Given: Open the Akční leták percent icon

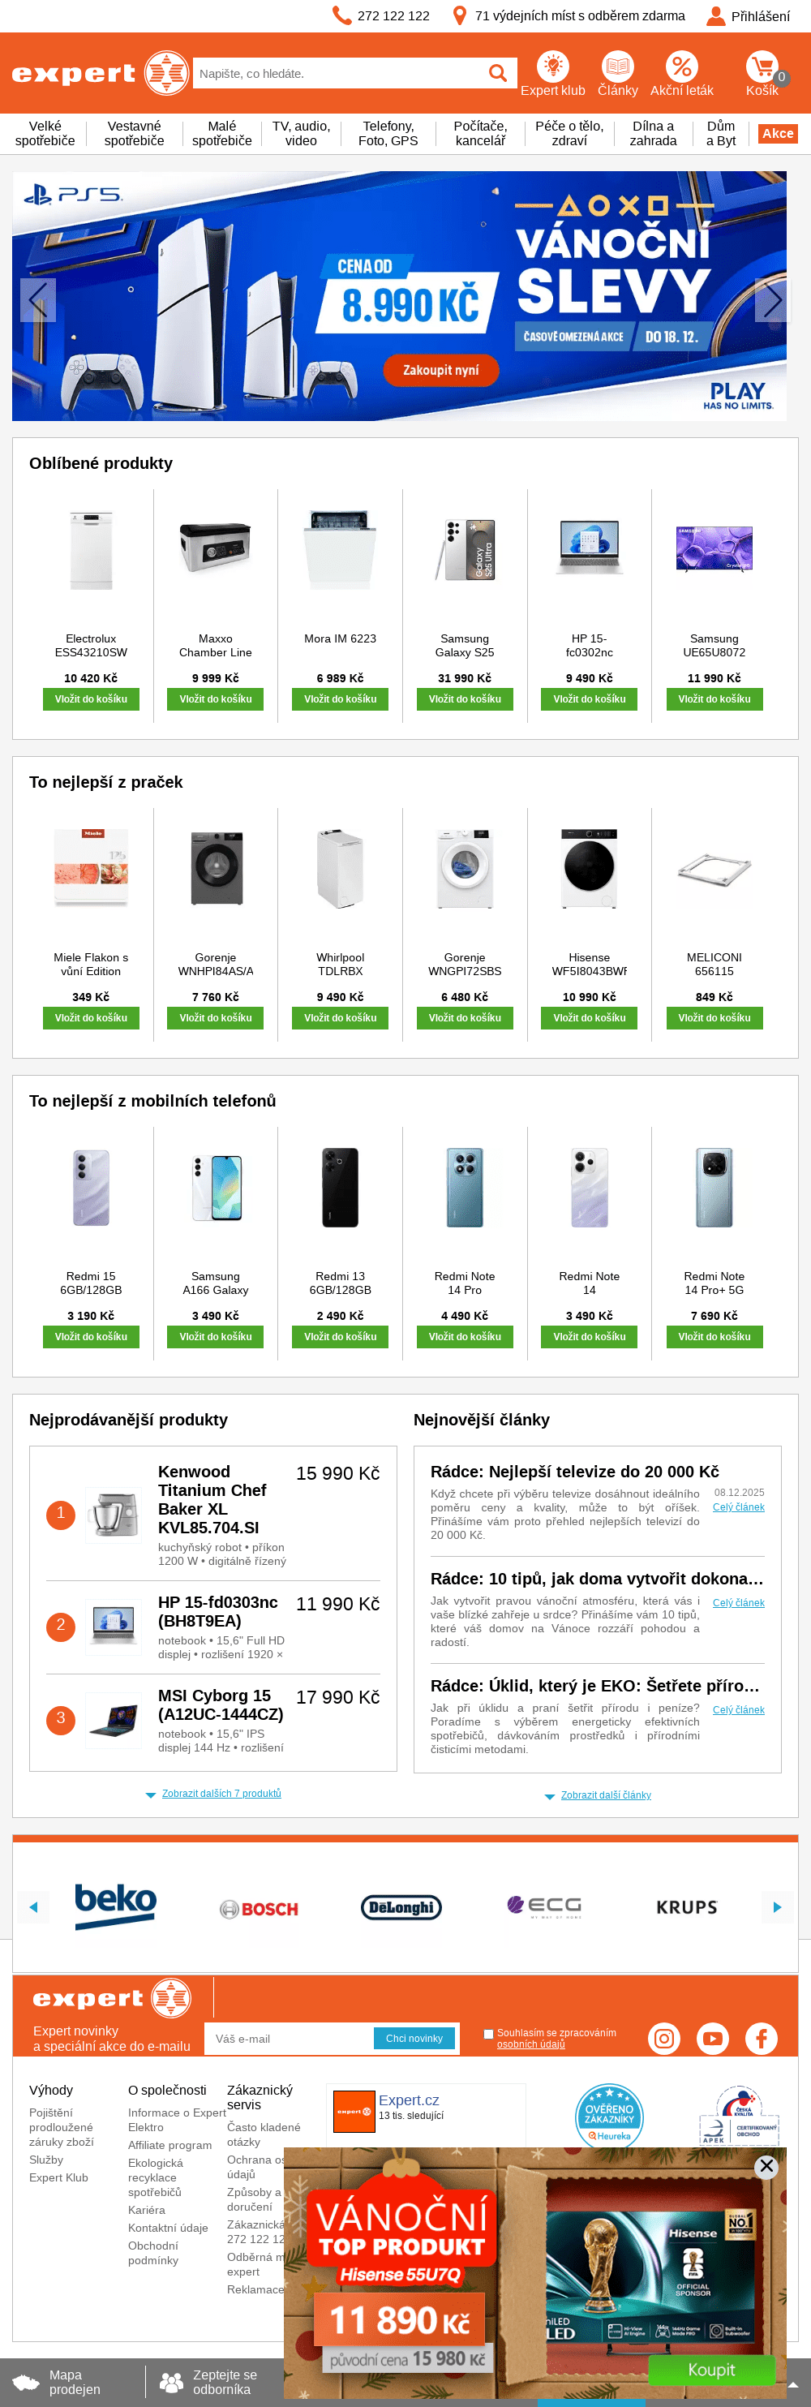Looking at the screenshot, I should coord(681,67).
